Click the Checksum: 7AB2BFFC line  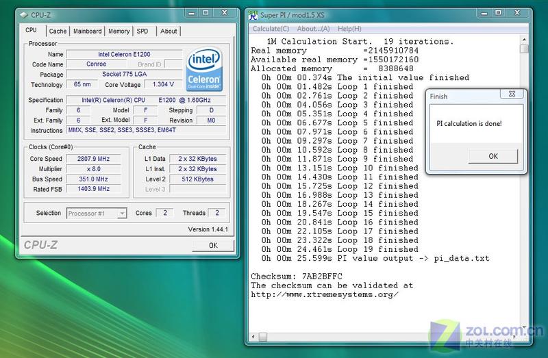297,277
